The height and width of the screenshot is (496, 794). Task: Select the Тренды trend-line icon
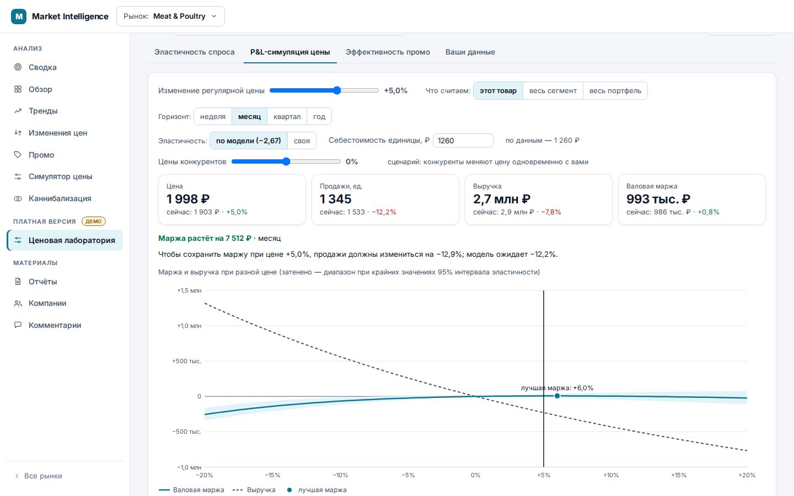pos(18,111)
